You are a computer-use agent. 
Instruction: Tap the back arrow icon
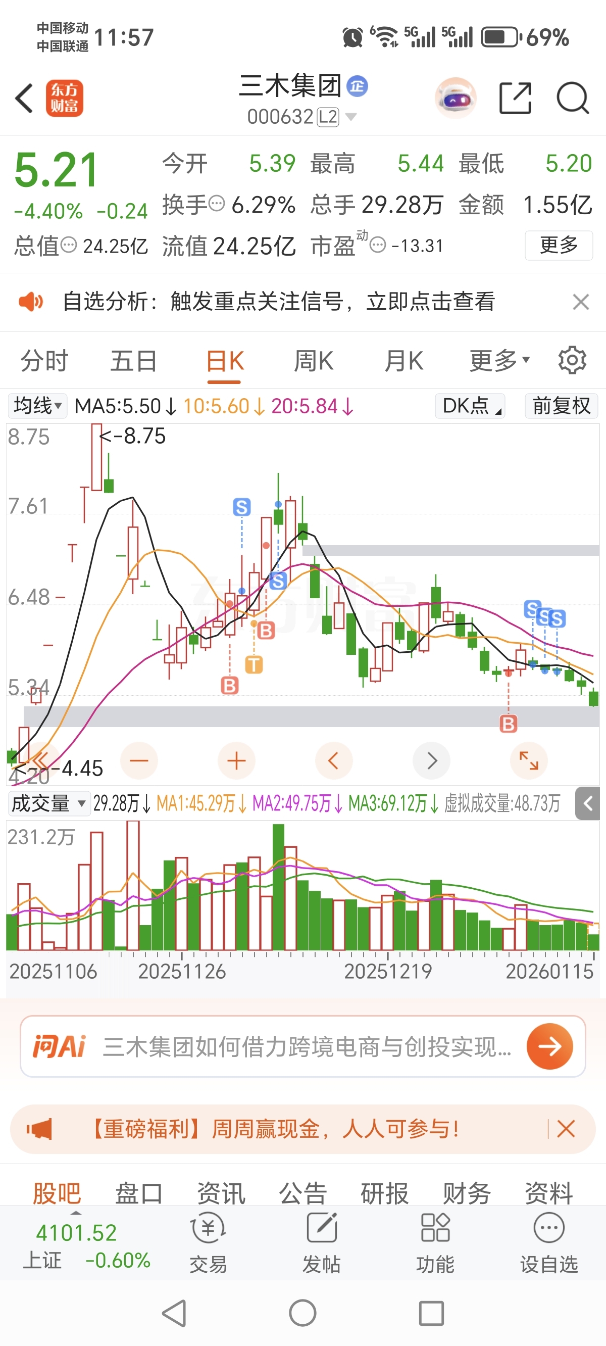(x=24, y=98)
